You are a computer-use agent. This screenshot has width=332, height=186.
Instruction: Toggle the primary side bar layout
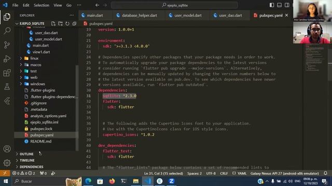coord(272,5)
